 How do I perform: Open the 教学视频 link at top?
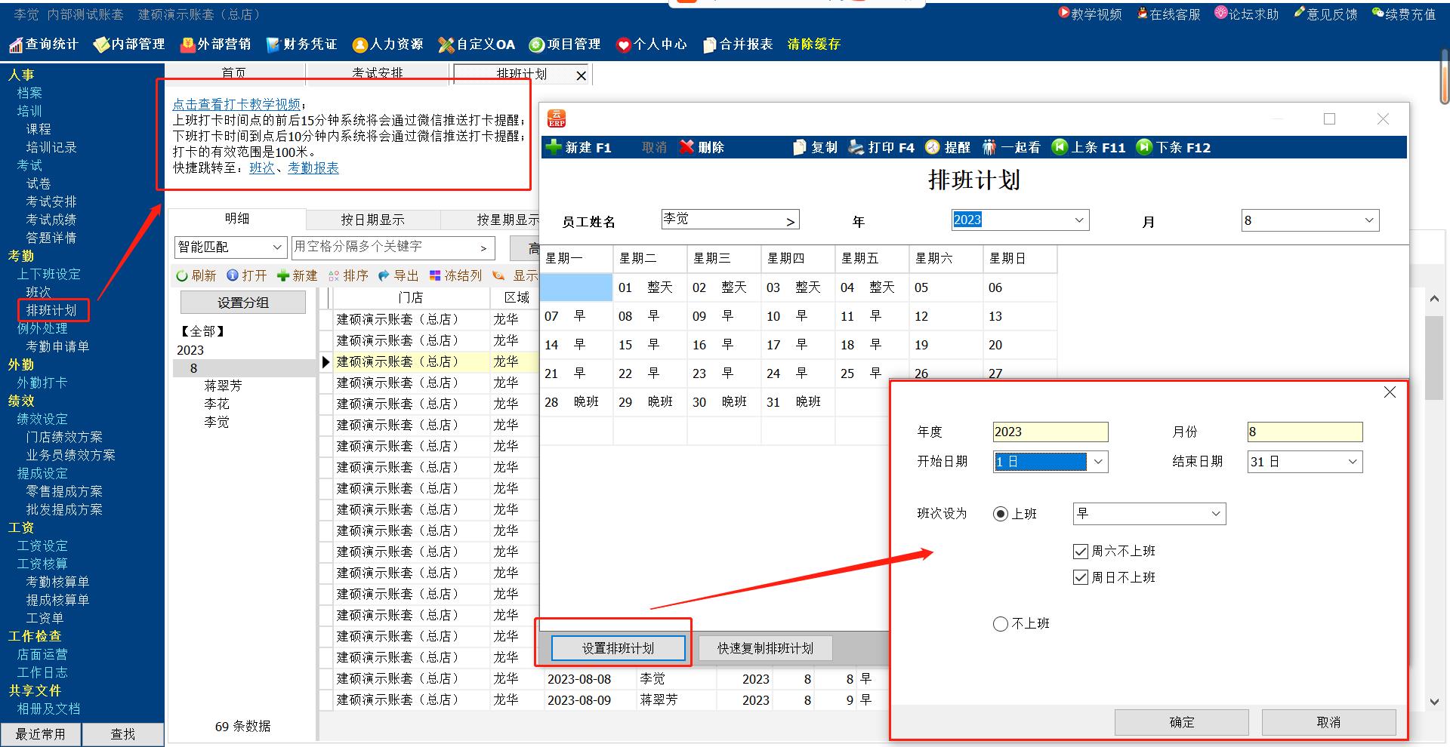coord(1089,14)
